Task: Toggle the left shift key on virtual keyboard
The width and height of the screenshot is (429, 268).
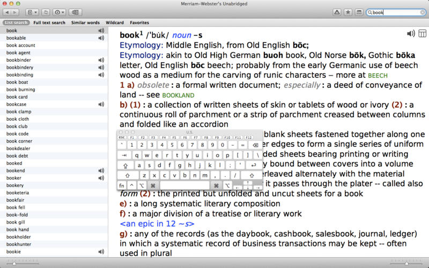Action: pyautogui.click(x=128, y=175)
